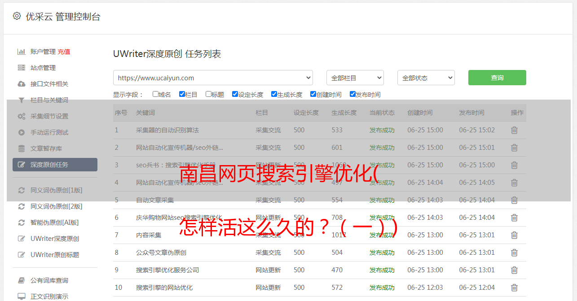Enable the 标题 field checkbox

pyautogui.click(x=208, y=94)
